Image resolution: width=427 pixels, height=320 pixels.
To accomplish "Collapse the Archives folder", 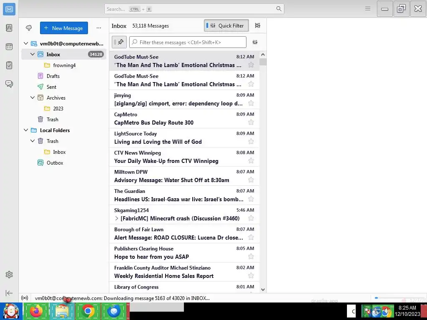I will [33, 97].
